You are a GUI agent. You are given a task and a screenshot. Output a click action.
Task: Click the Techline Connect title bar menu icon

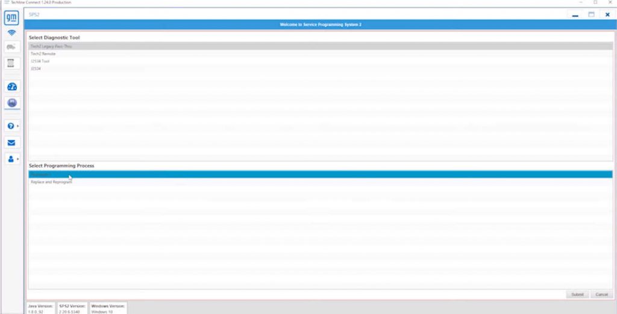click(6, 2)
